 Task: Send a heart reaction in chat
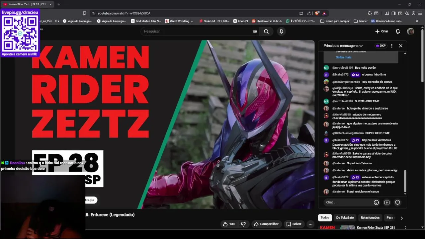pyautogui.click(x=397, y=202)
